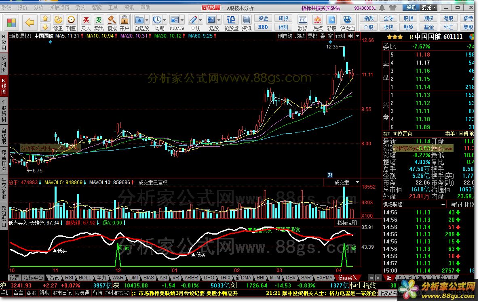Switch to 分时图 in left sidebar
Screen dimensions: 479x302
[4, 64]
